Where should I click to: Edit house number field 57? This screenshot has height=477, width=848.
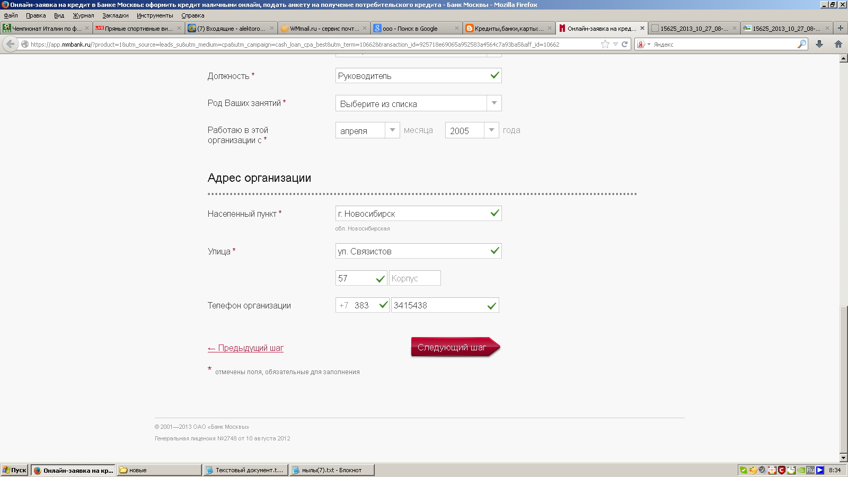tap(361, 278)
